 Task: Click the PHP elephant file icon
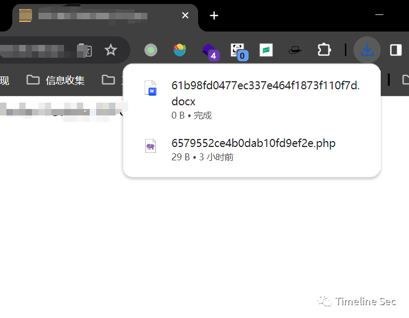tap(151, 146)
